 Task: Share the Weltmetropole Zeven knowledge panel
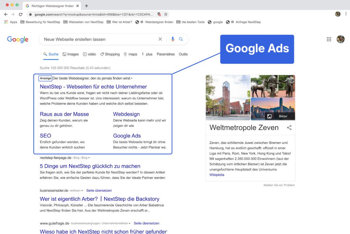click(x=289, y=128)
